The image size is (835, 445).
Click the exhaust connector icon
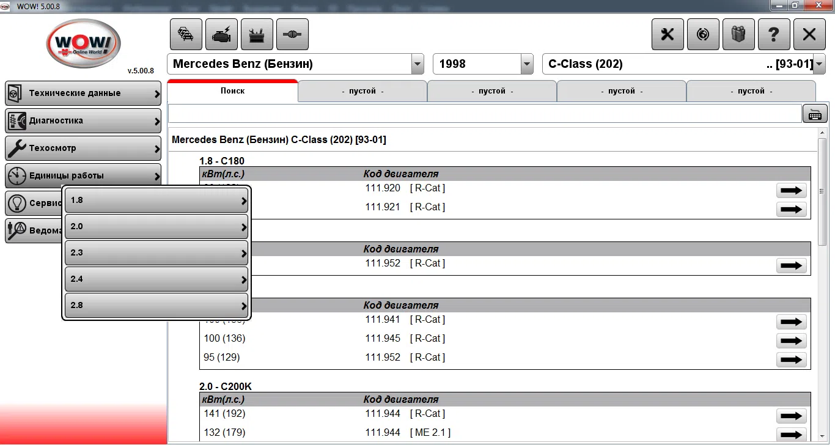pos(292,34)
